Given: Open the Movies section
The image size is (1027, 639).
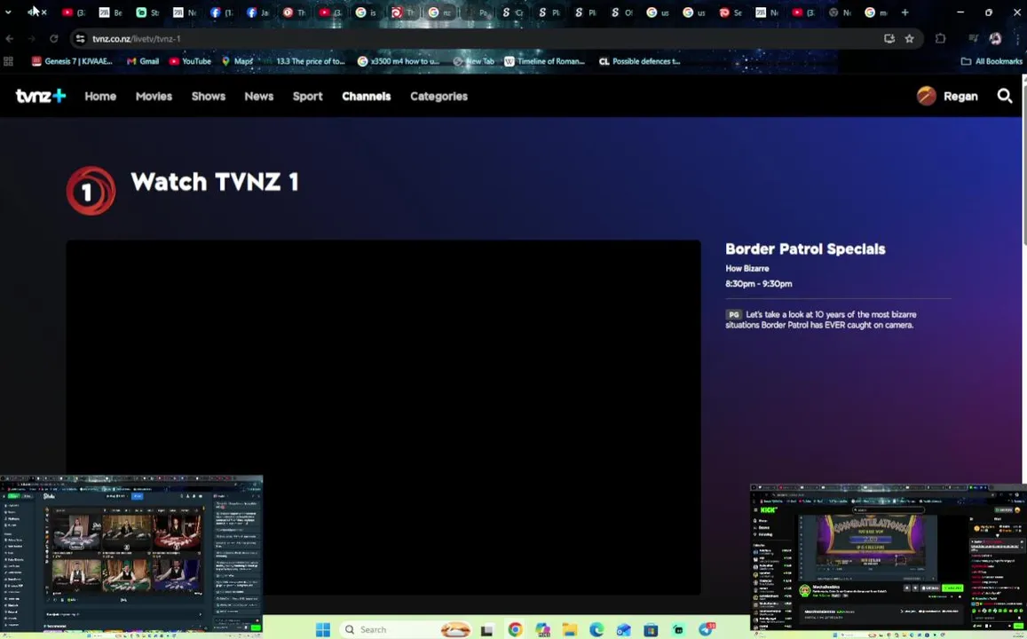Looking at the screenshot, I should (154, 96).
